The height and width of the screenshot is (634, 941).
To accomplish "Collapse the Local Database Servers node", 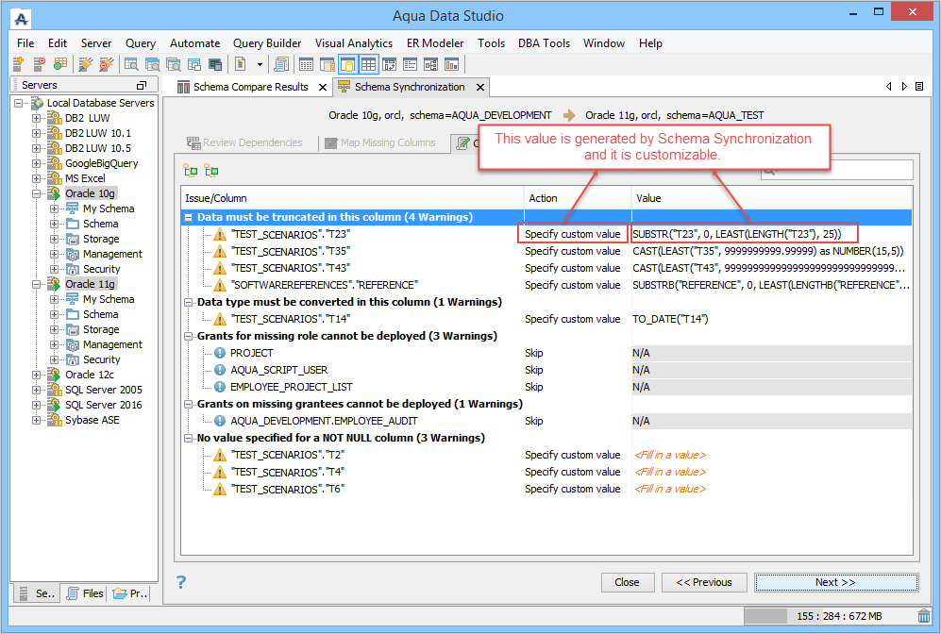I will [x=19, y=103].
